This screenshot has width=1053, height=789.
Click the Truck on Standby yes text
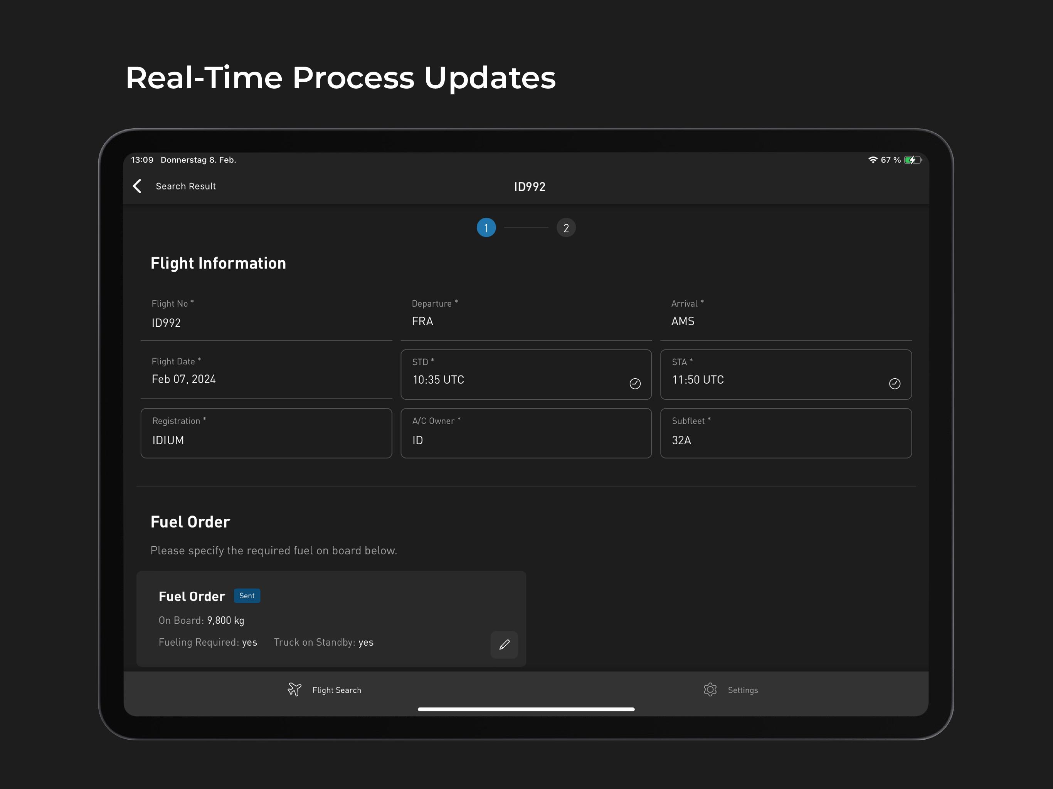(x=324, y=643)
